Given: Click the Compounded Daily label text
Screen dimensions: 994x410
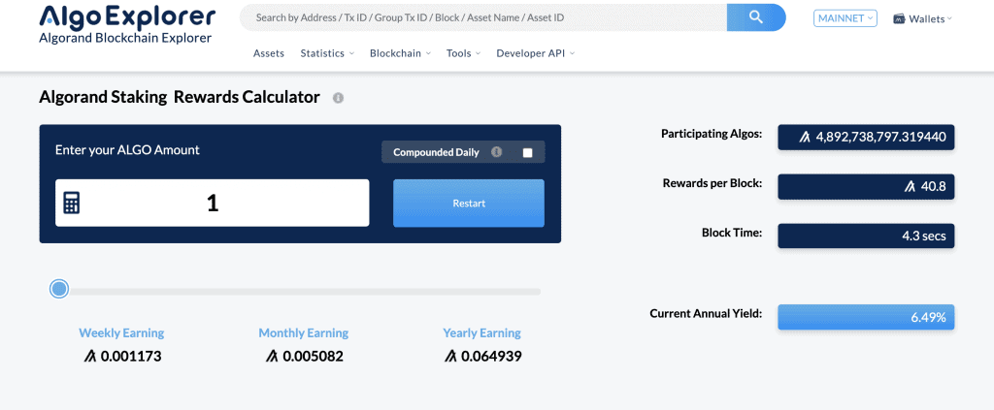Looking at the screenshot, I should coord(436,152).
